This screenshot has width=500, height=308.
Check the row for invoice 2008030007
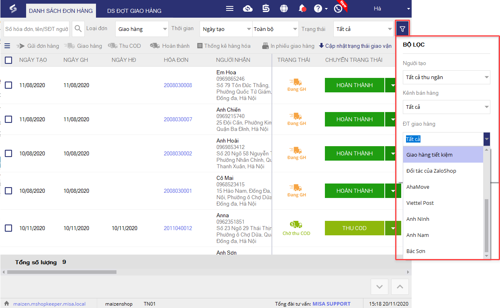8,119
